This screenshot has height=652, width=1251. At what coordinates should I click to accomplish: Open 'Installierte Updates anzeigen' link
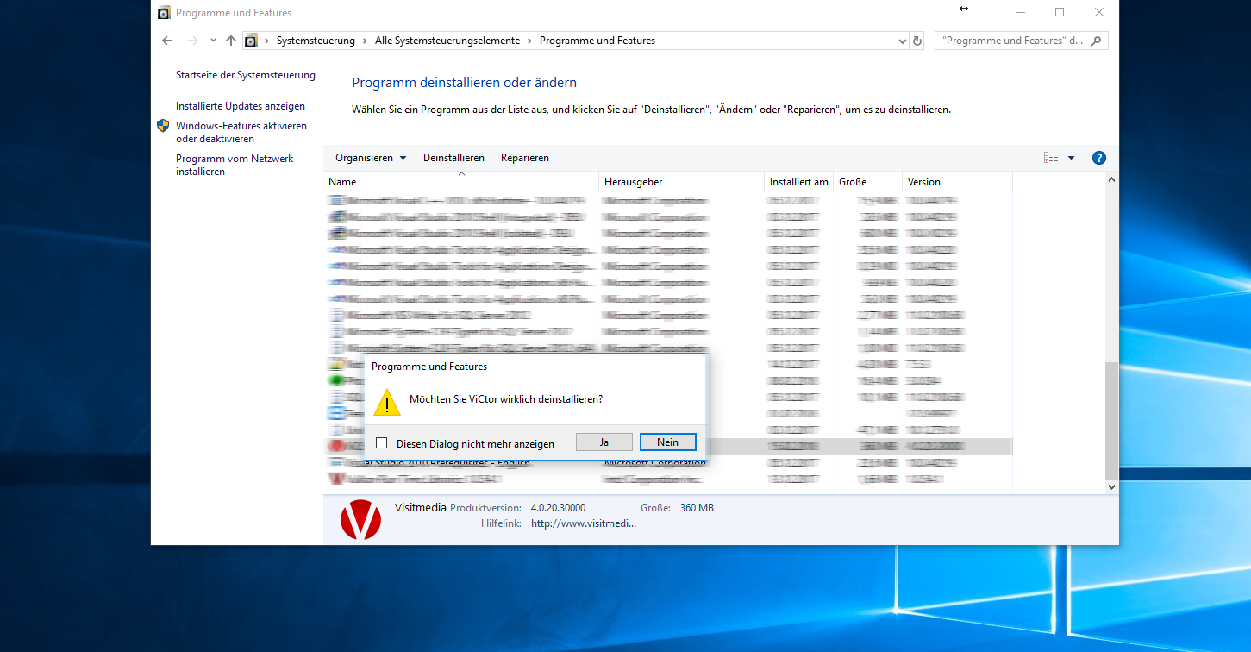240,106
